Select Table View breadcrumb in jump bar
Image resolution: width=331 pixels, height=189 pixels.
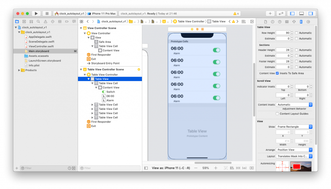click(217, 22)
